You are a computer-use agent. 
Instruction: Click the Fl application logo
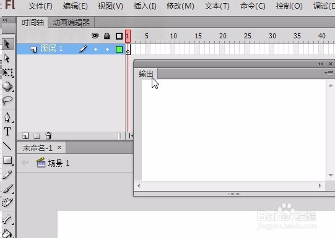point(10,5)
